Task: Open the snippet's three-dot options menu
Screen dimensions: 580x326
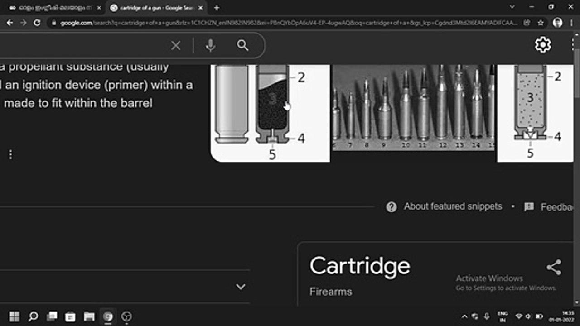Action: coord(10,154)
